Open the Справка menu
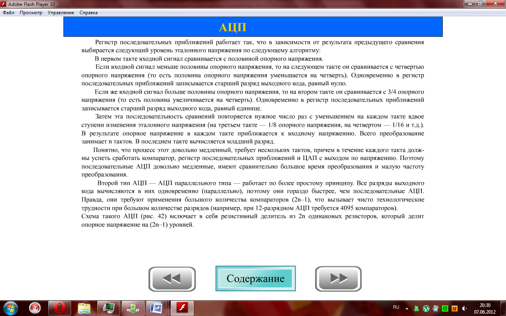The height and width of the screenshot is (316, 506). pos(89,13)
